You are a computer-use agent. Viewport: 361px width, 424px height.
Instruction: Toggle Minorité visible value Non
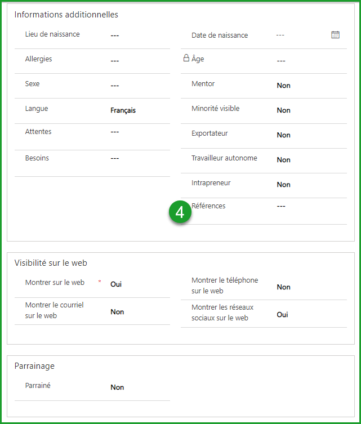(x=283, y=110)
